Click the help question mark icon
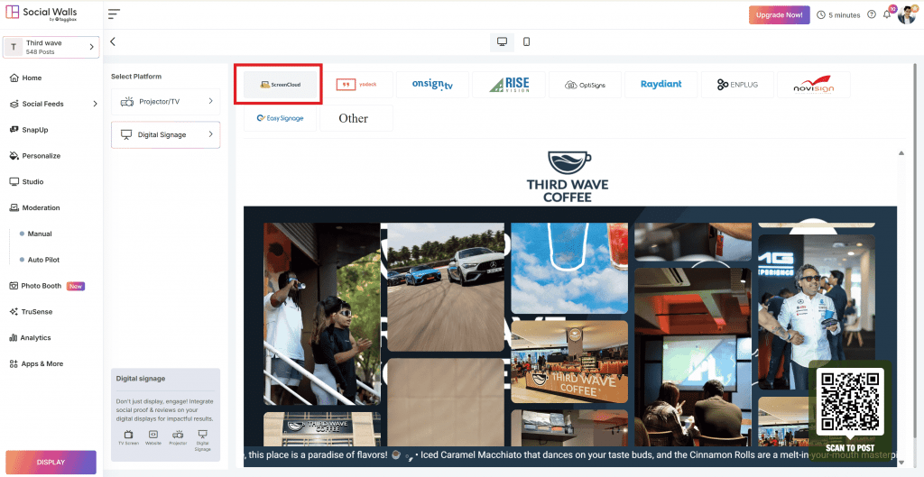 (872, 14)
